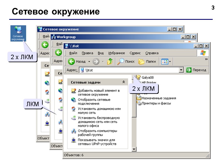Open the address bar dropdown in \\Kot
220x165 pixels.
[181, 70]
